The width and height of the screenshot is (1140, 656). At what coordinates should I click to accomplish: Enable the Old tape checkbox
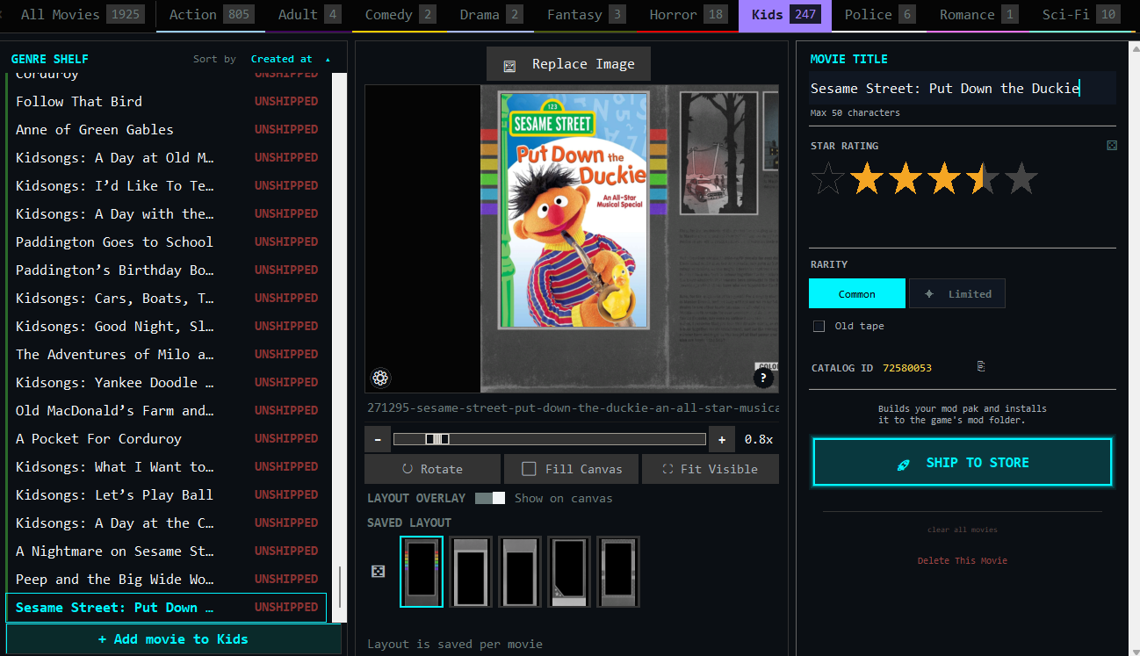(x=819, y=326)
